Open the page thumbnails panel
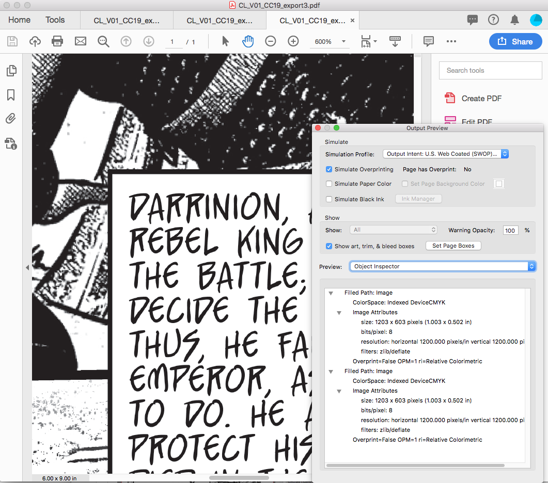 click(11, 71)
